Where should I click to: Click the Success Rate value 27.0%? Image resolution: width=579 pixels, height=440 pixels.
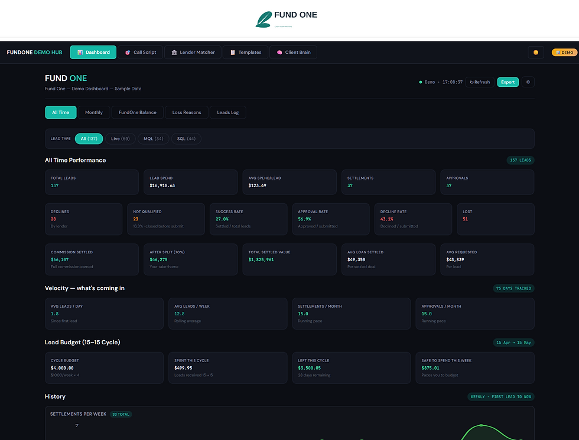(x=222, y=219)
